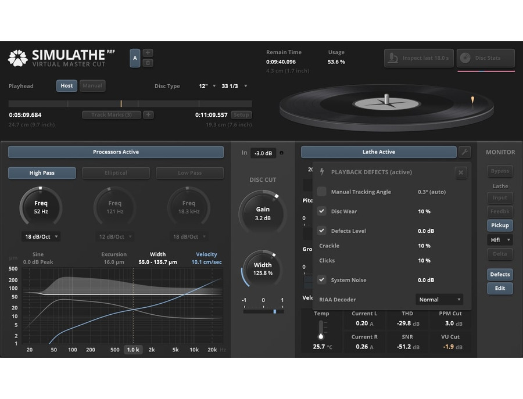
Task: Click the plus icon next to preset A
Action: coord(148,53)
